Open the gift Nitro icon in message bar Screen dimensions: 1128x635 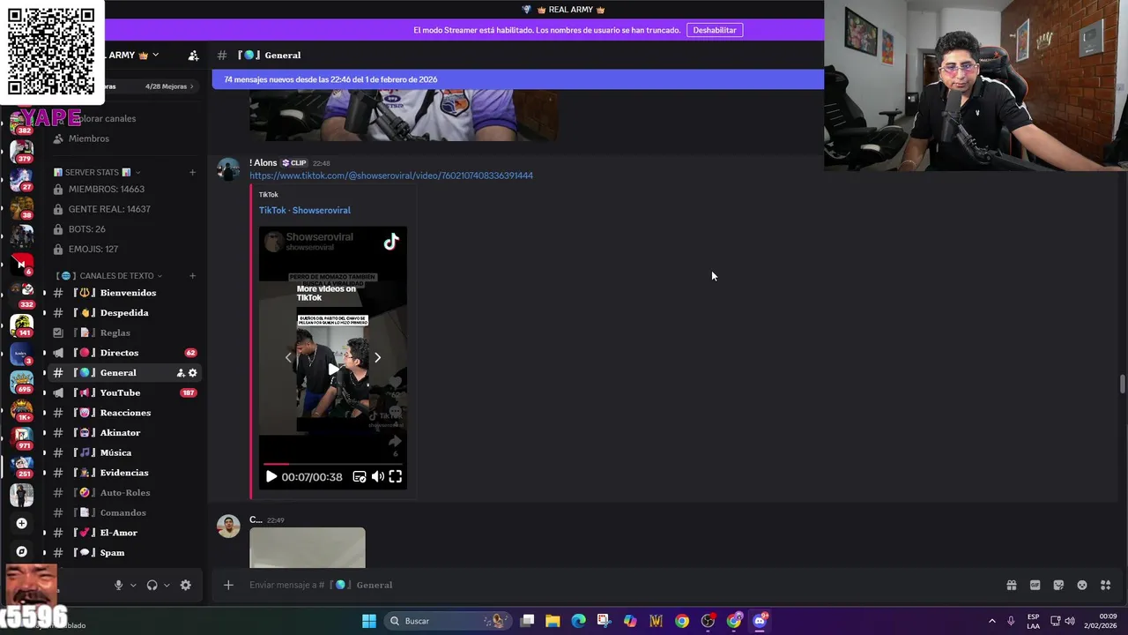1012,585
